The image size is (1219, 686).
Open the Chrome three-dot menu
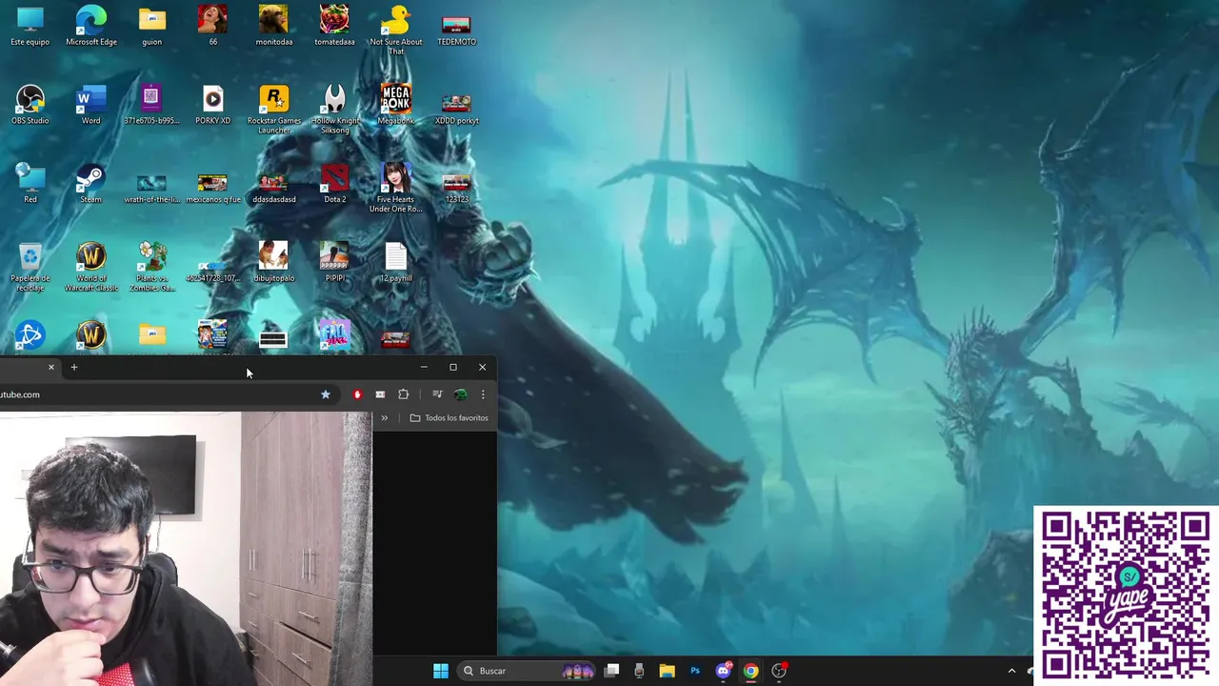click(483, 394)
